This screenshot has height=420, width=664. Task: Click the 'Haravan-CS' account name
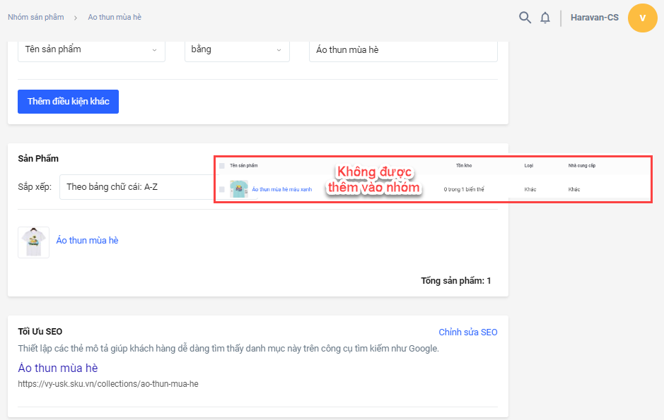[x=594, y=18]
